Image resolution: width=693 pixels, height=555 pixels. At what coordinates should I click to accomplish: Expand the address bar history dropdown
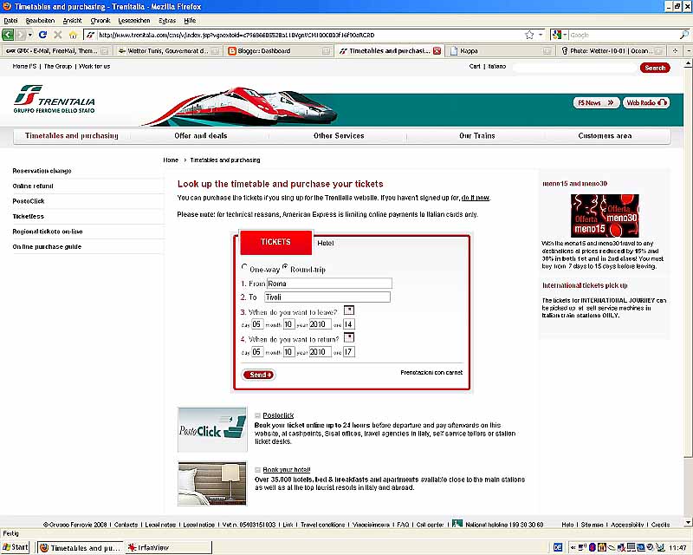coord(540,35)
